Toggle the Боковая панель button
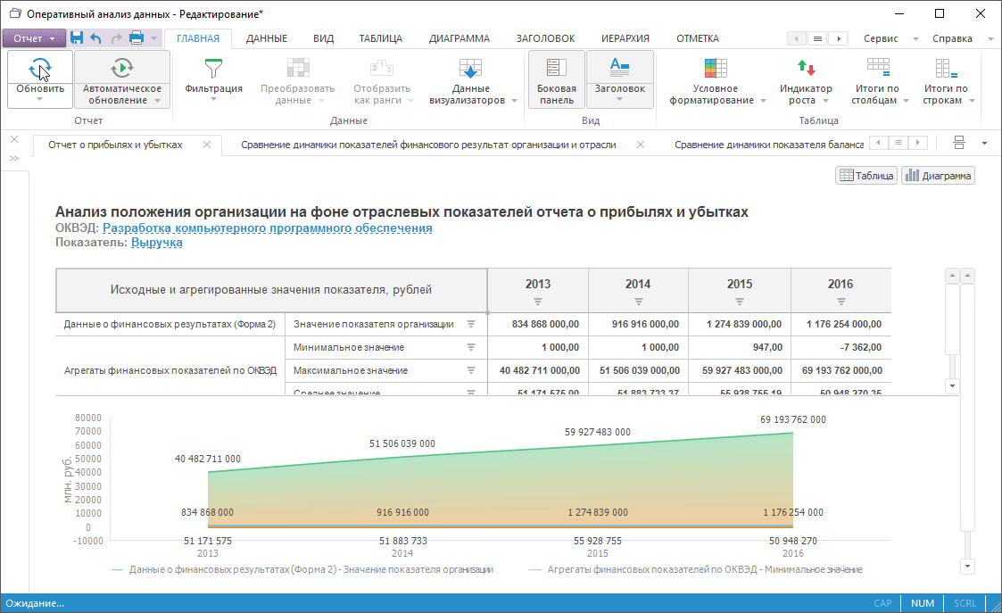 click(556, 79)
